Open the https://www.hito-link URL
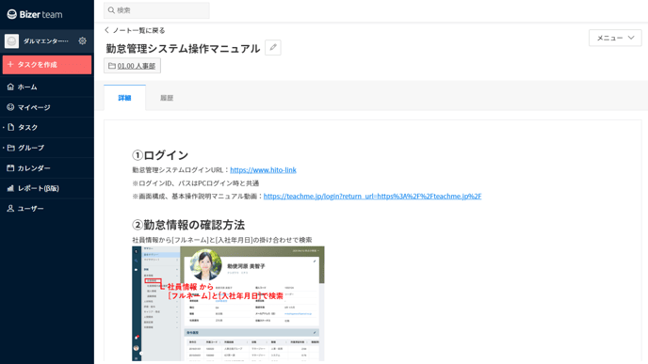648x364 pixels. click(264, 170)
